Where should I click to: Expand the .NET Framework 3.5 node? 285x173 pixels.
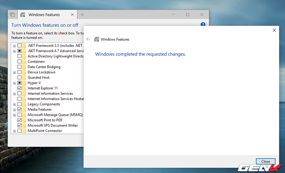coord(14,46)
